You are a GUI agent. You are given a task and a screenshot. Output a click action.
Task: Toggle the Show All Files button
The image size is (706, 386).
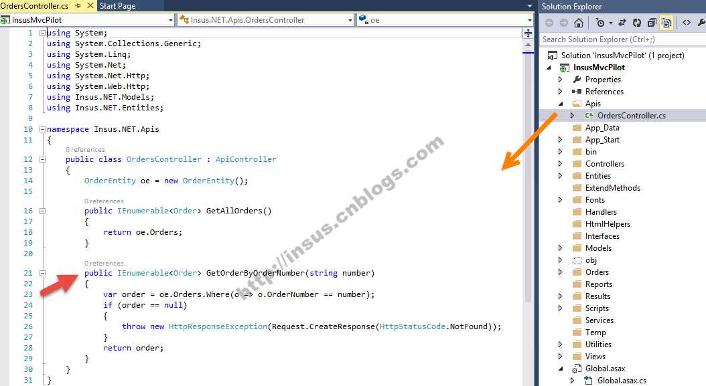tap(666, 23)
